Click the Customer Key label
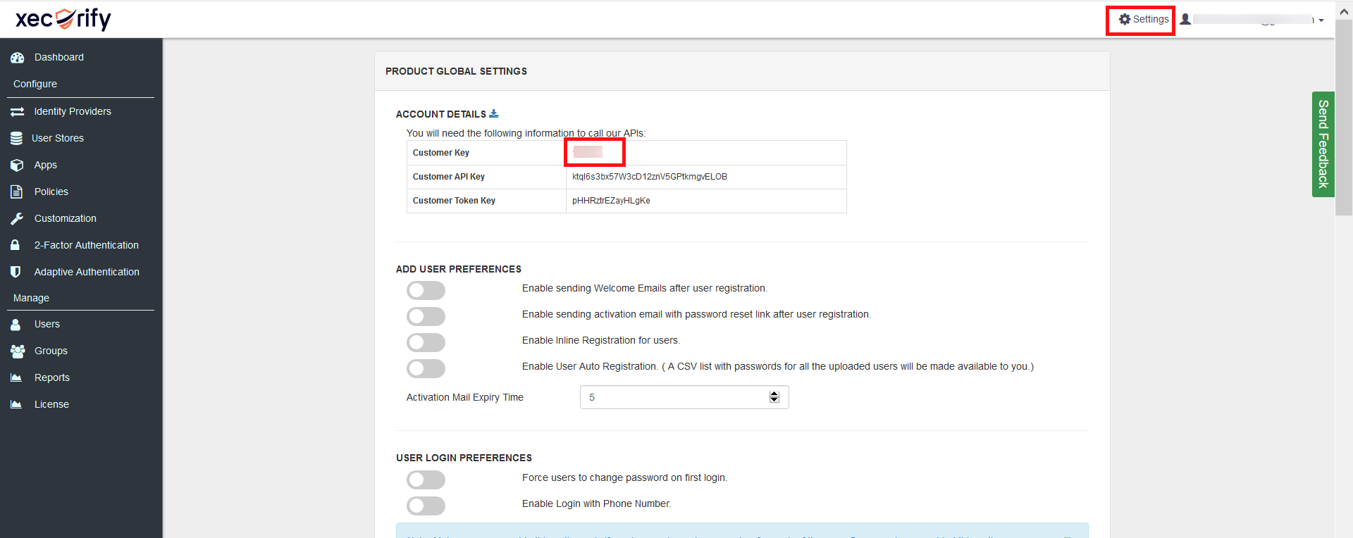The width and height of the screenshot is (1353, 538). (x=441, y=153)
